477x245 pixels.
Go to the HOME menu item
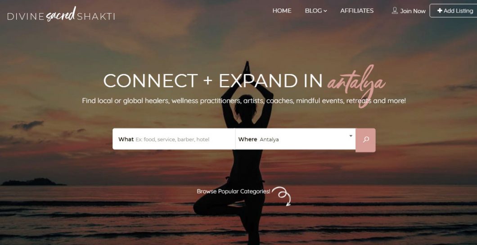(282, 11)
